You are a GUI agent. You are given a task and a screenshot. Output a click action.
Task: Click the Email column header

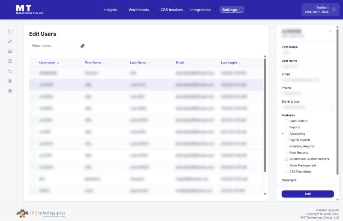(180, 63)
